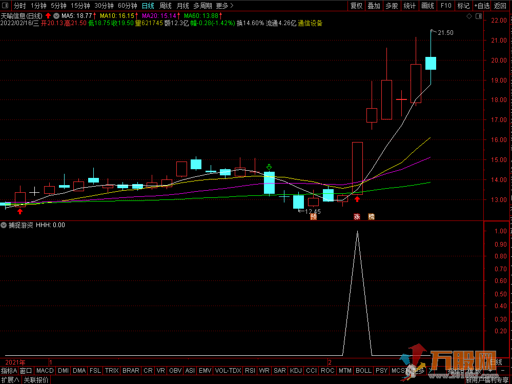Switch indicator to EMV
This screenshot has width=512, height=384.
coord(205,371)
